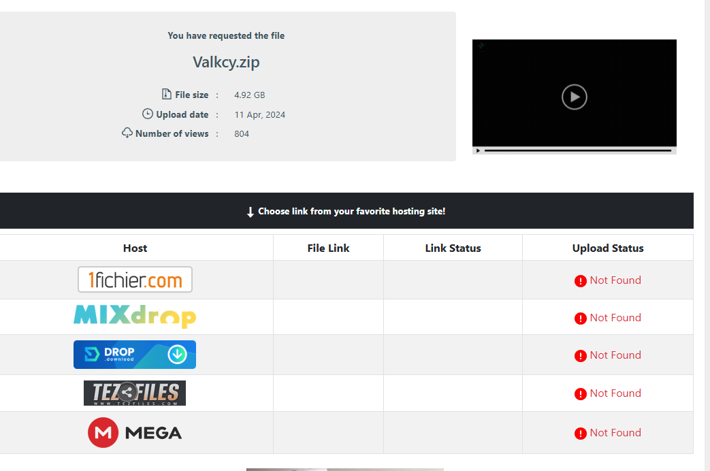Select the MIXdrop host logo
Viewport: 710px width, 471px height.
[x=135, y=316]
